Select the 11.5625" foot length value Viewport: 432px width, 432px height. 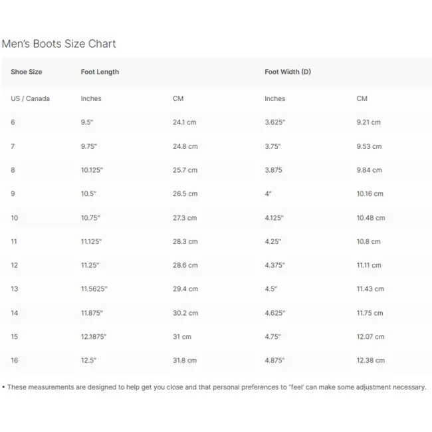coord(94,289)
